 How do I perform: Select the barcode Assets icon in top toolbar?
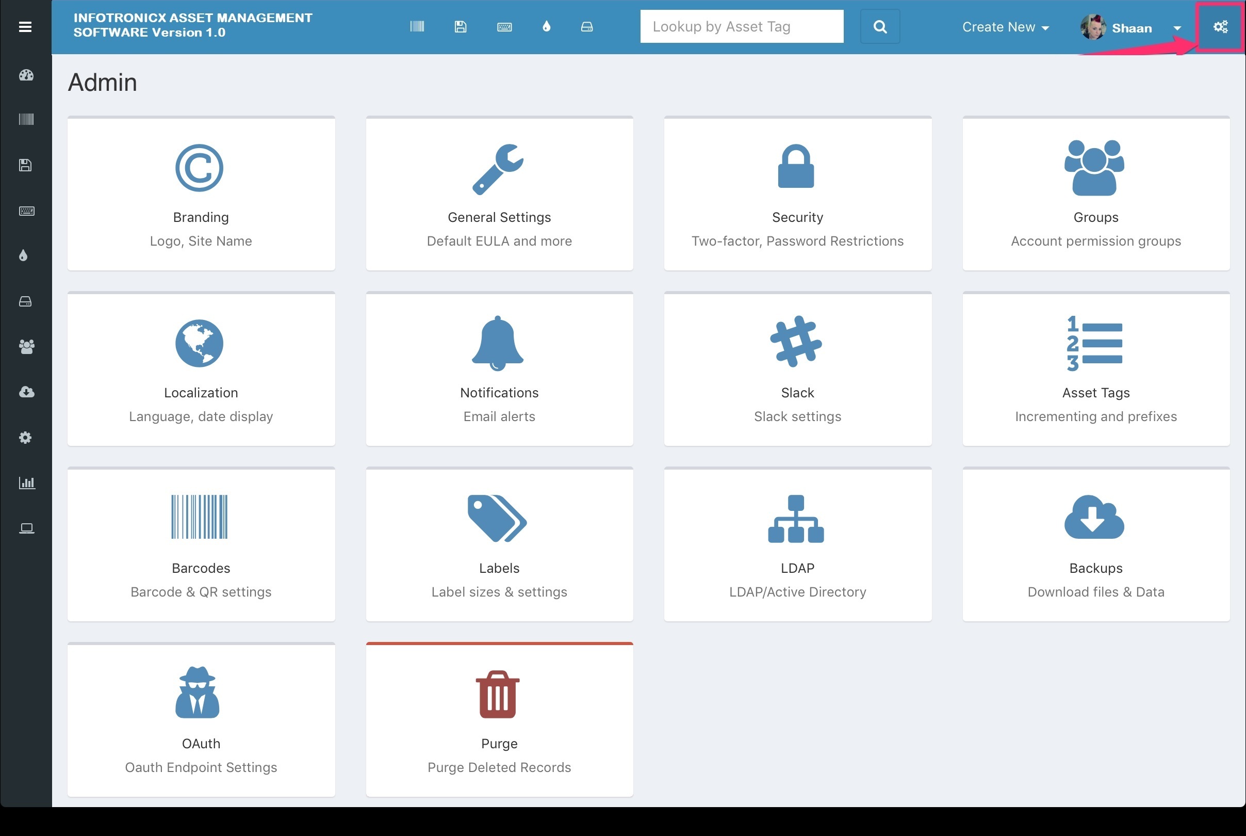[418, 26]
